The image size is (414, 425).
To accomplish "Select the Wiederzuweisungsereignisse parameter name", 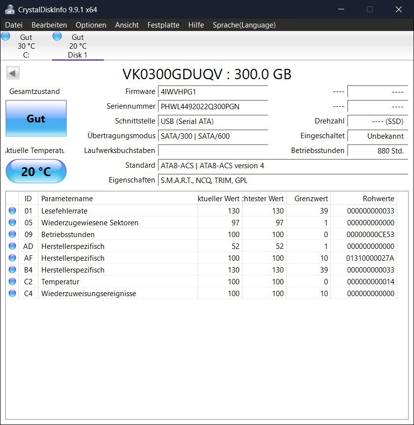I will click(x=89, y=294).
